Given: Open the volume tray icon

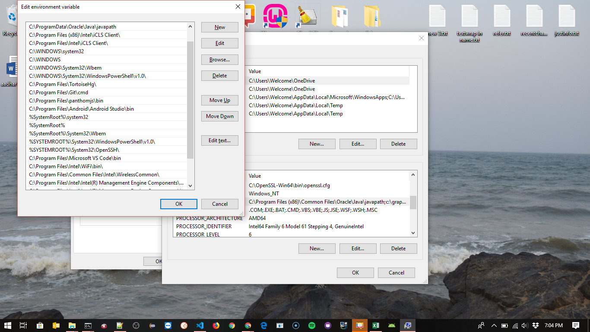Looking at the screenshot, I should coord(525,325).
